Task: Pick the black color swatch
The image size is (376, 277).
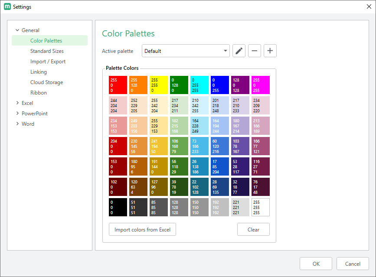Action: pyautogui.click(x=117, y=207)
